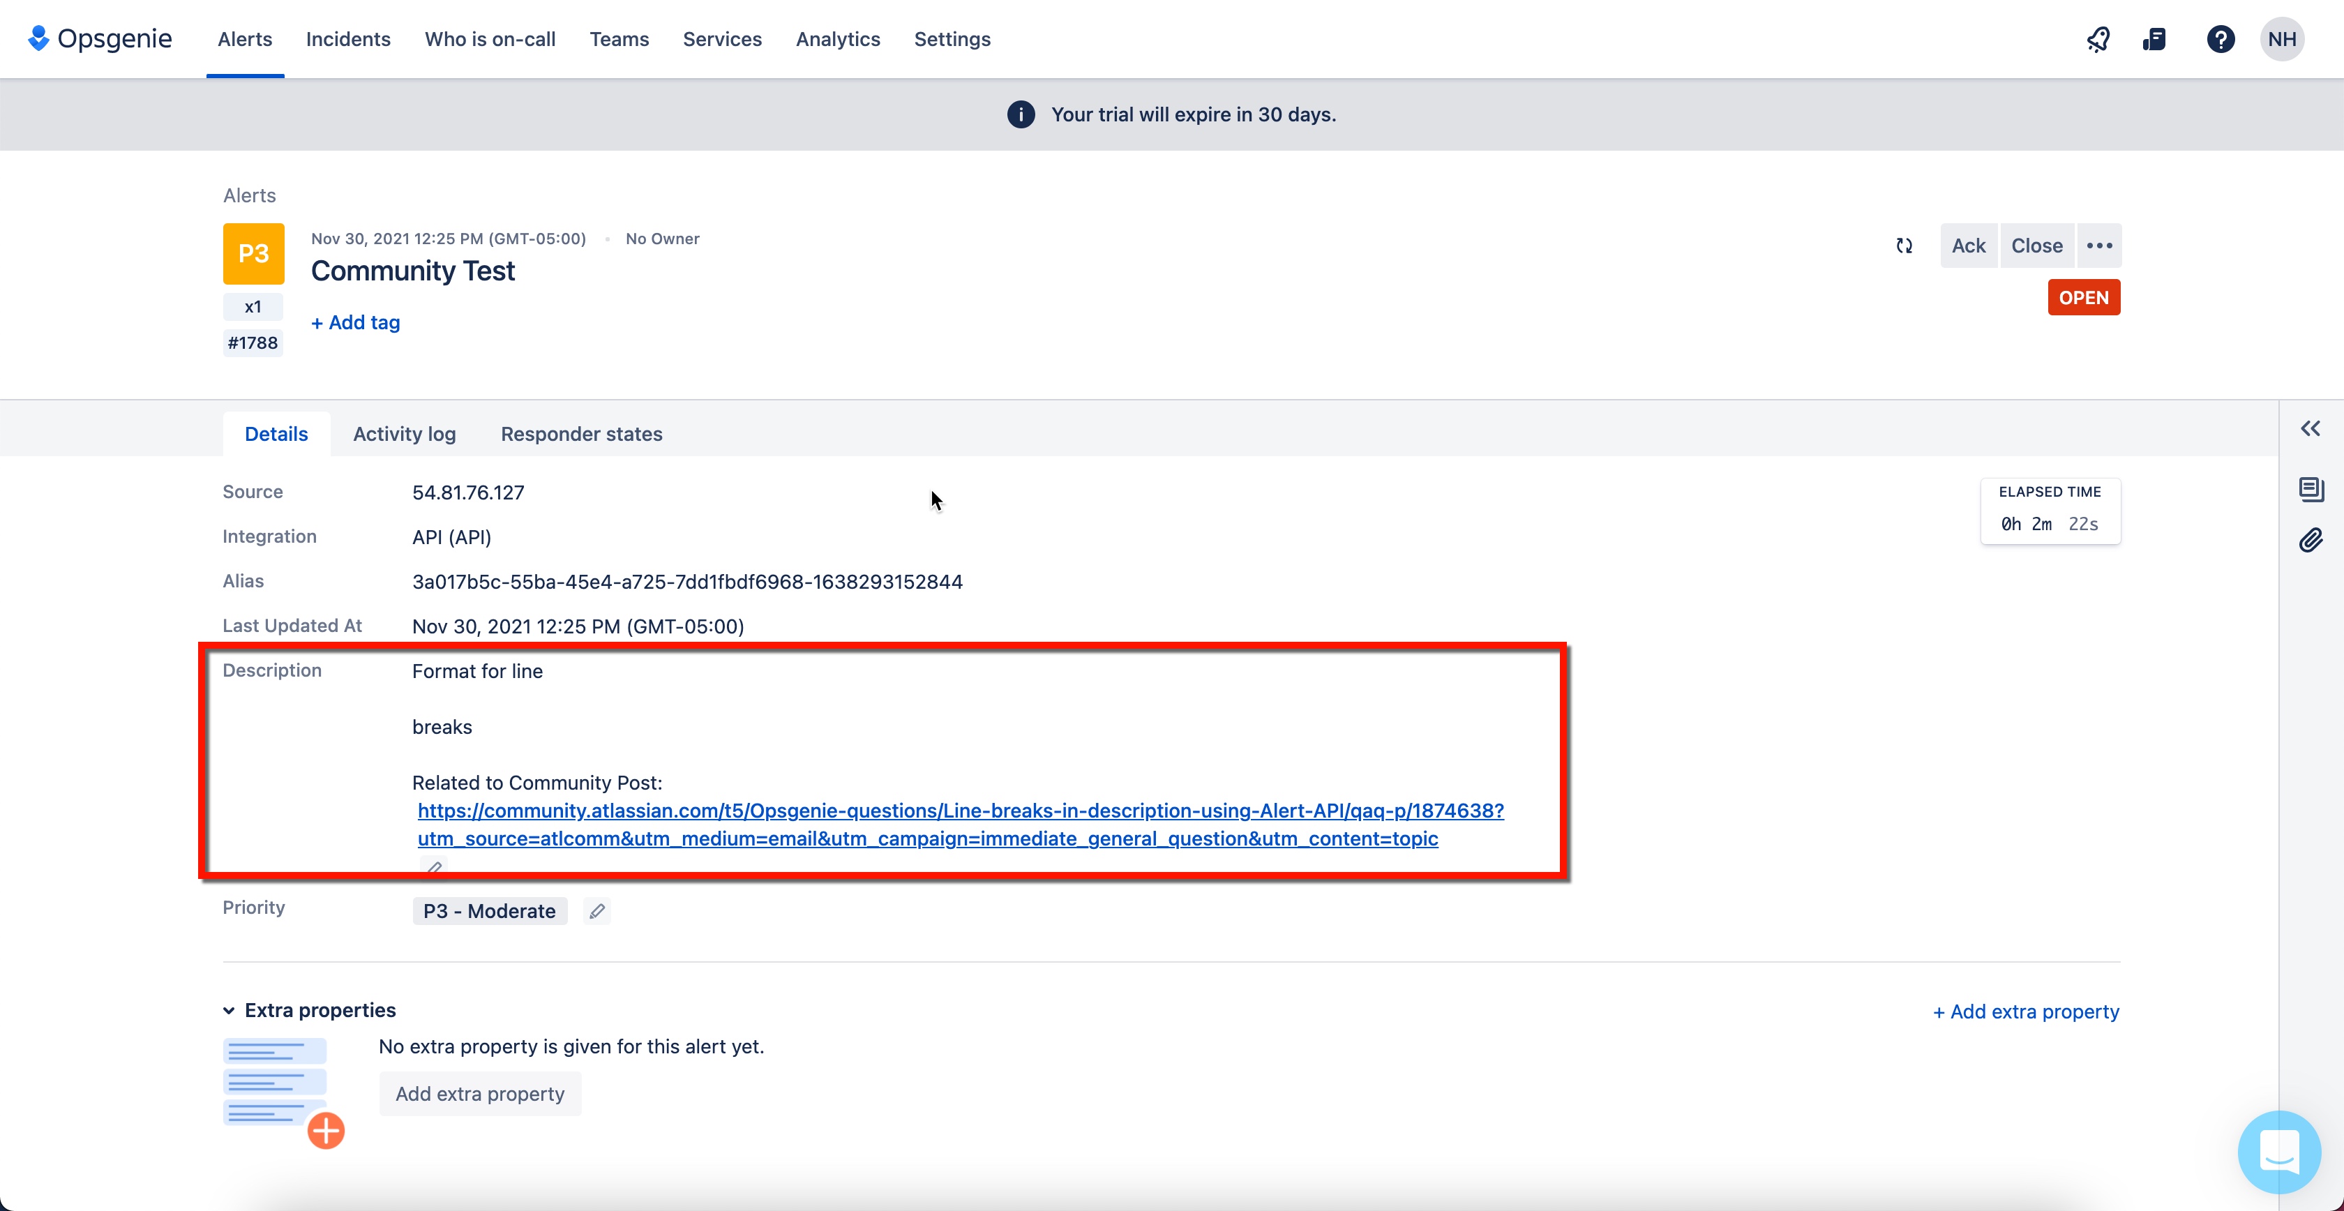Collapse the right sidebar with double chevron
The image size is (2344, 1211).
[x=2311, y=428]
